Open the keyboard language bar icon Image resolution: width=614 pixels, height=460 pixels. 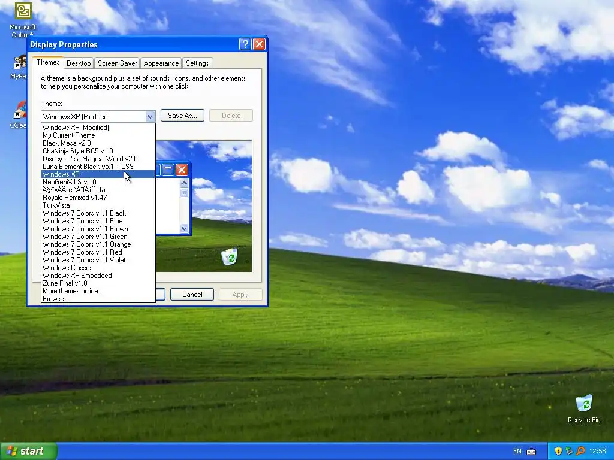coord(531,452)
